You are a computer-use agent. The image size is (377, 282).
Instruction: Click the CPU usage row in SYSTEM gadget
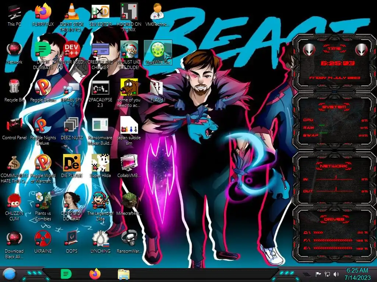(x=335, y=120)
